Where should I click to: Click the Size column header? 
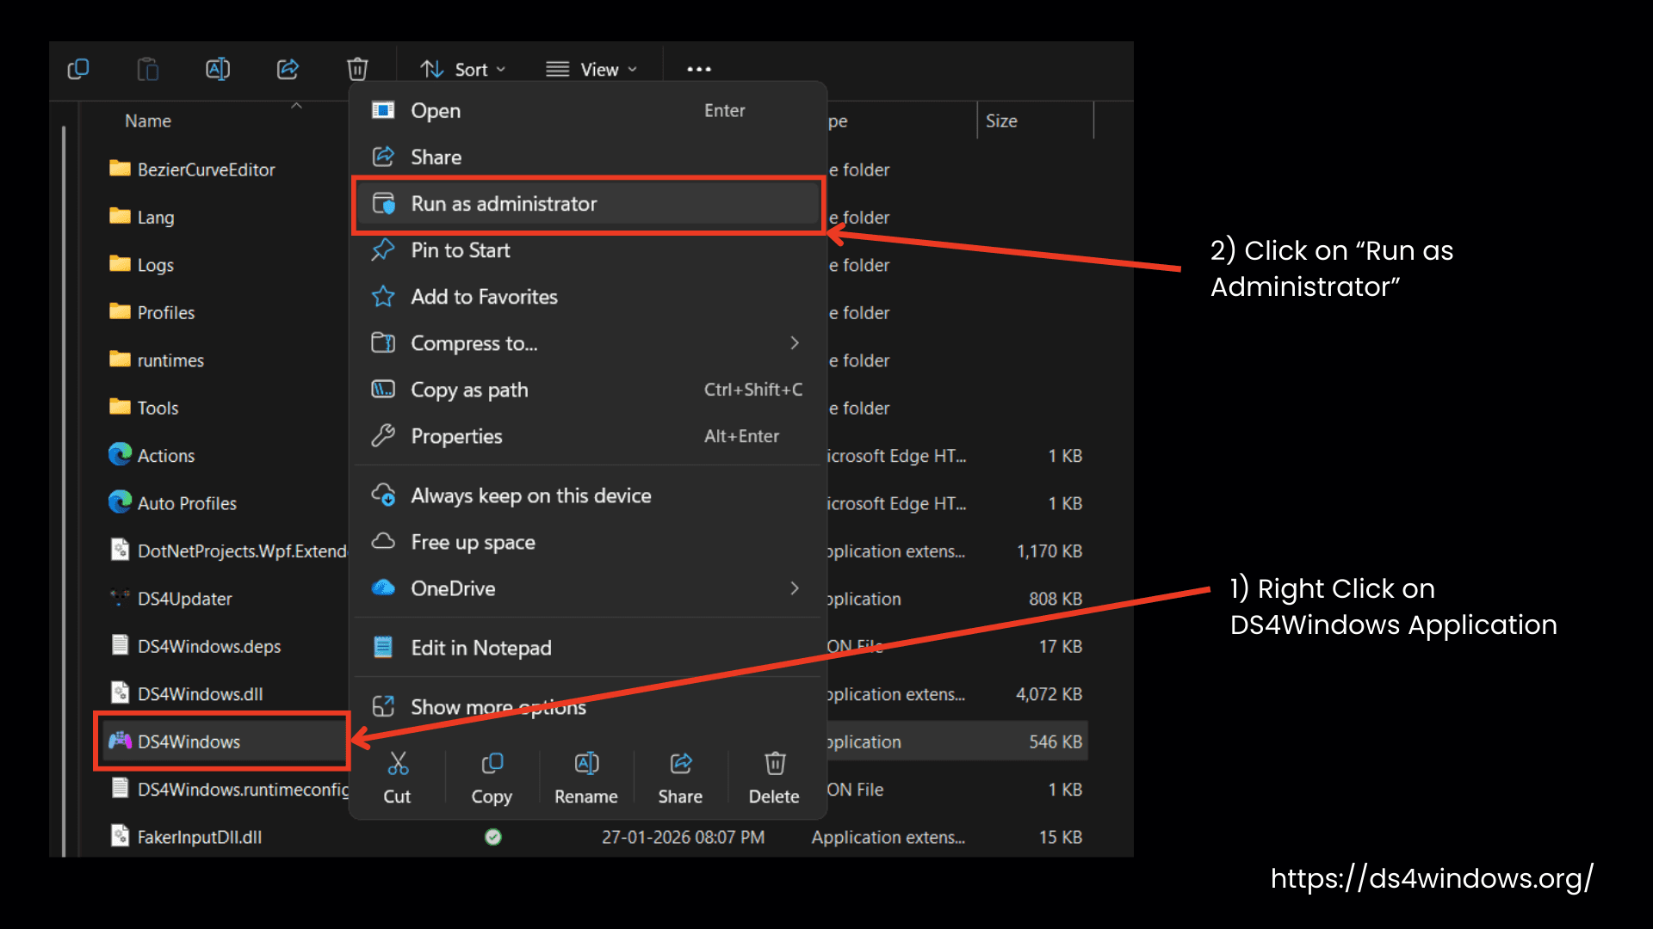(x=1001, y=121)
